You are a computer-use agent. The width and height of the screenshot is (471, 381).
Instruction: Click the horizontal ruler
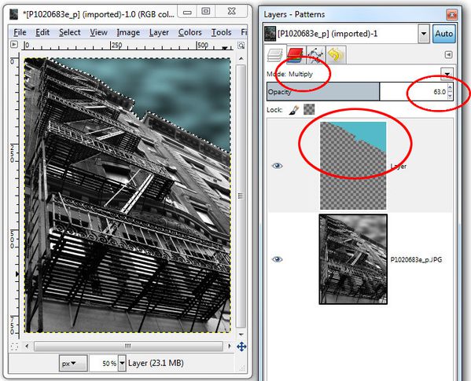(x=128, y=46)
